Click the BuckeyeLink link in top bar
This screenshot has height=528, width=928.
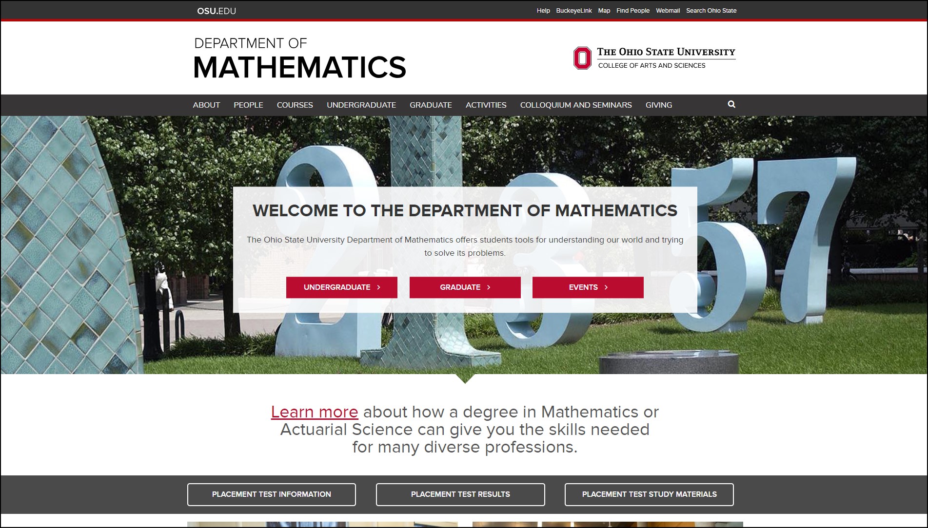coord(573,11)
